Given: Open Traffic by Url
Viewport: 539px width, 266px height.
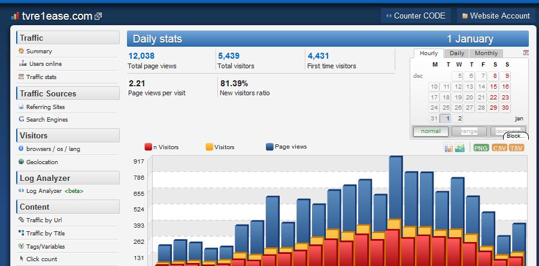Looking at the screenshot, I should pyautogui.click(x=44, y=220).
